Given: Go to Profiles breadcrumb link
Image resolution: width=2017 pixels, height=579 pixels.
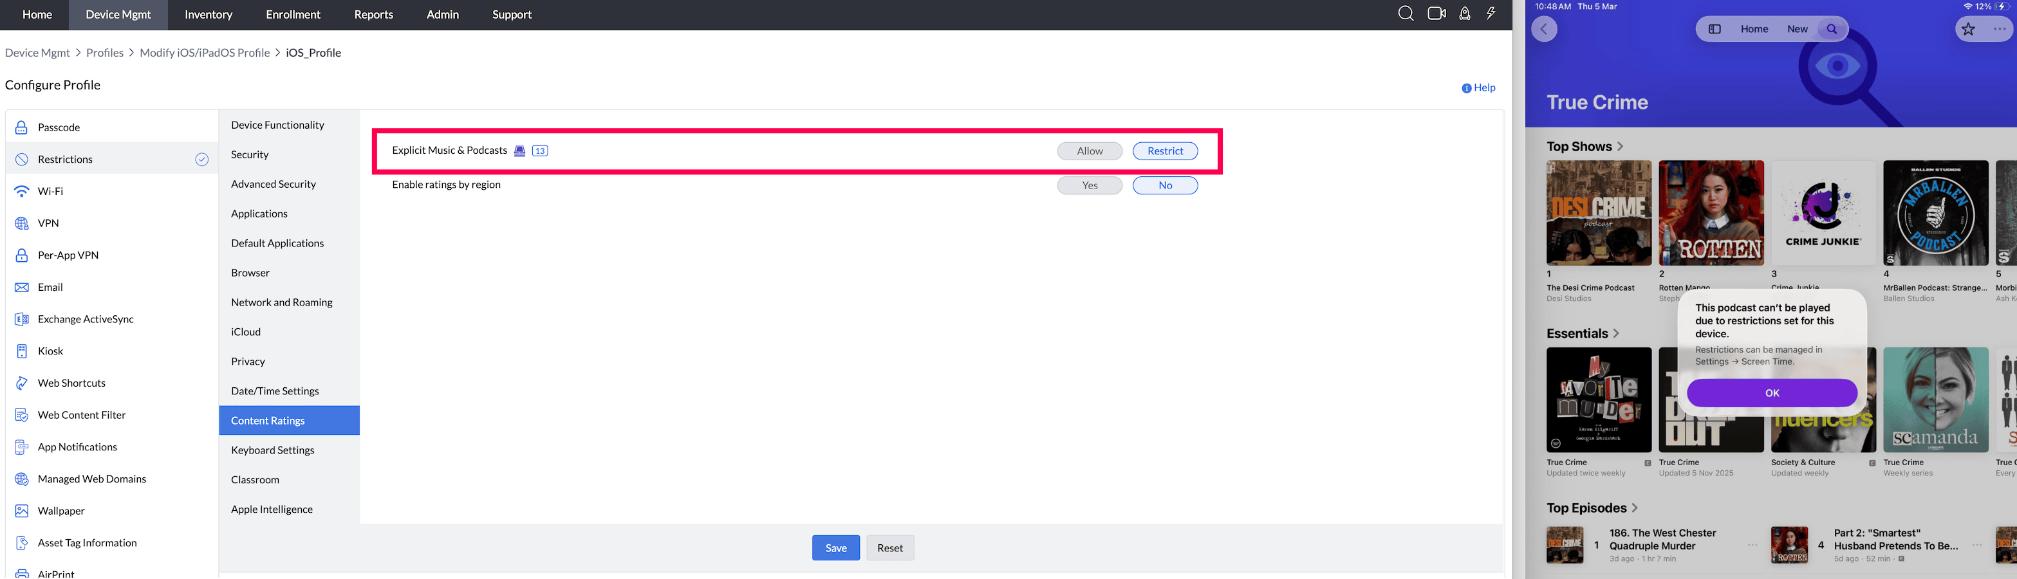Looking at the screenshot, I should [x=105, y=53].
